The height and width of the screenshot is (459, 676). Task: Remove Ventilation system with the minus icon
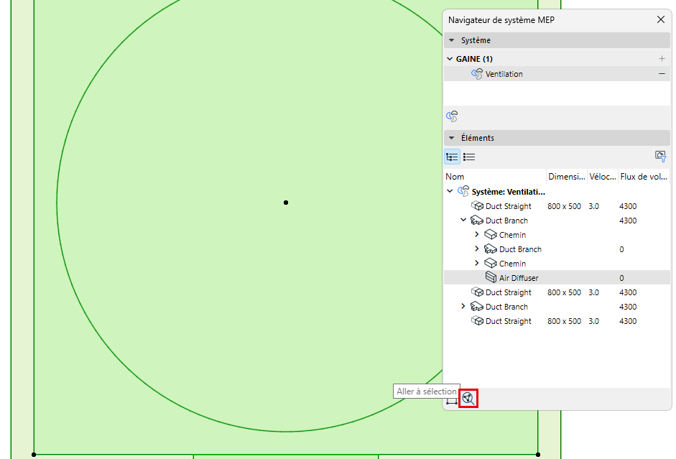pos(662,74)
